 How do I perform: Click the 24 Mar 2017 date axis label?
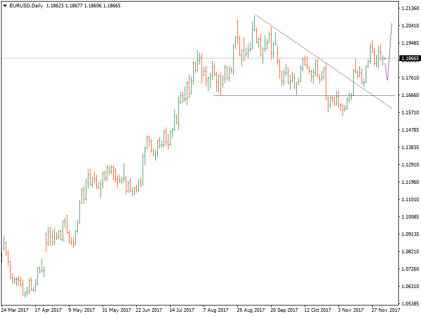(17, 310)
